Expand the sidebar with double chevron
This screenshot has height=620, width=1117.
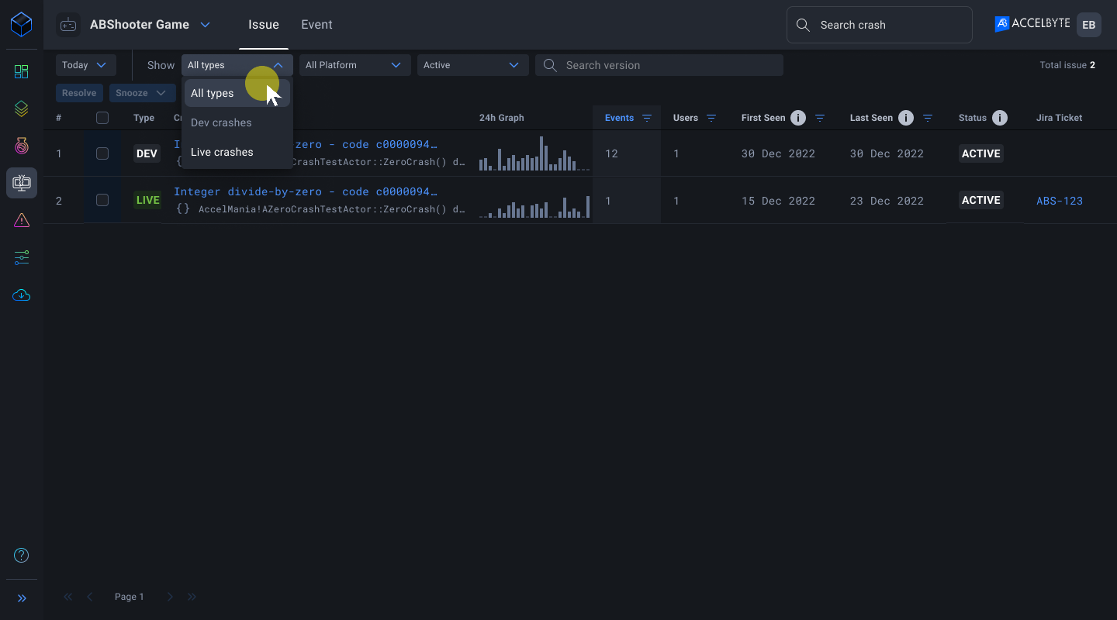coord(22,598)
